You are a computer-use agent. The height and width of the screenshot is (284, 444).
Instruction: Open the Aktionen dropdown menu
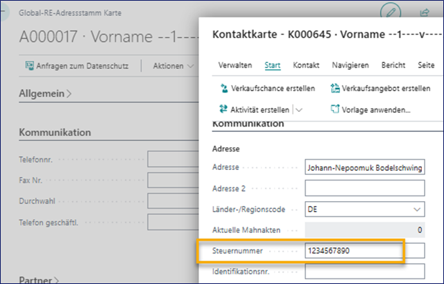[x=173, y=66]
